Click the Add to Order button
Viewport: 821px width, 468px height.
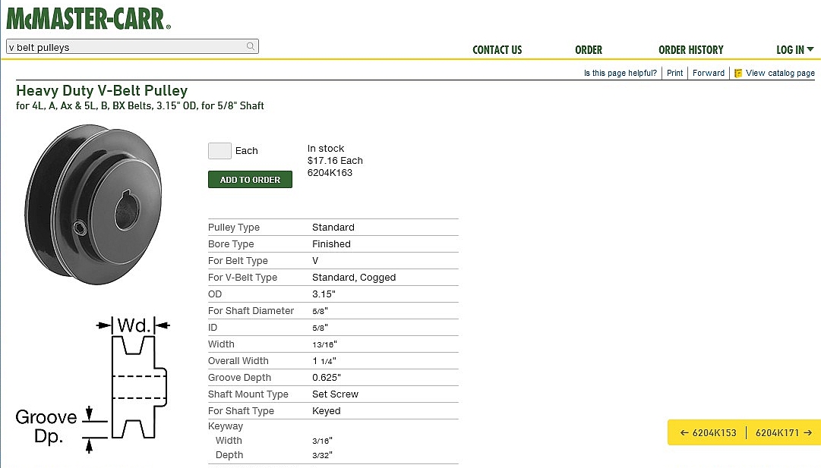[x=250, y=179]
